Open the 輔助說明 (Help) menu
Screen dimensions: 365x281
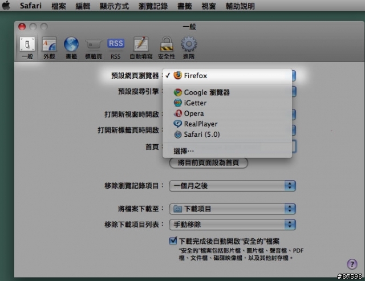pos(240,6)
